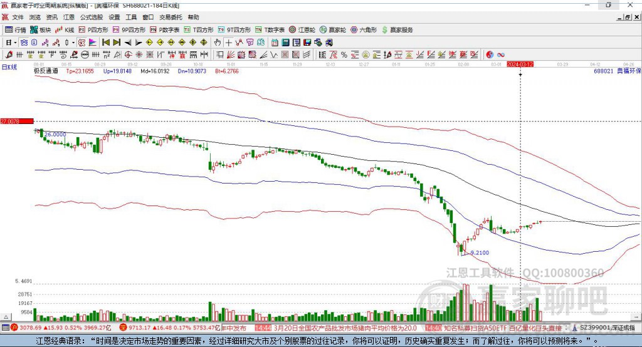Image resolution: width=642 pixels, height=347 pixels.
Task: Open T数字表 number table
Action: (x=270, y=30)
